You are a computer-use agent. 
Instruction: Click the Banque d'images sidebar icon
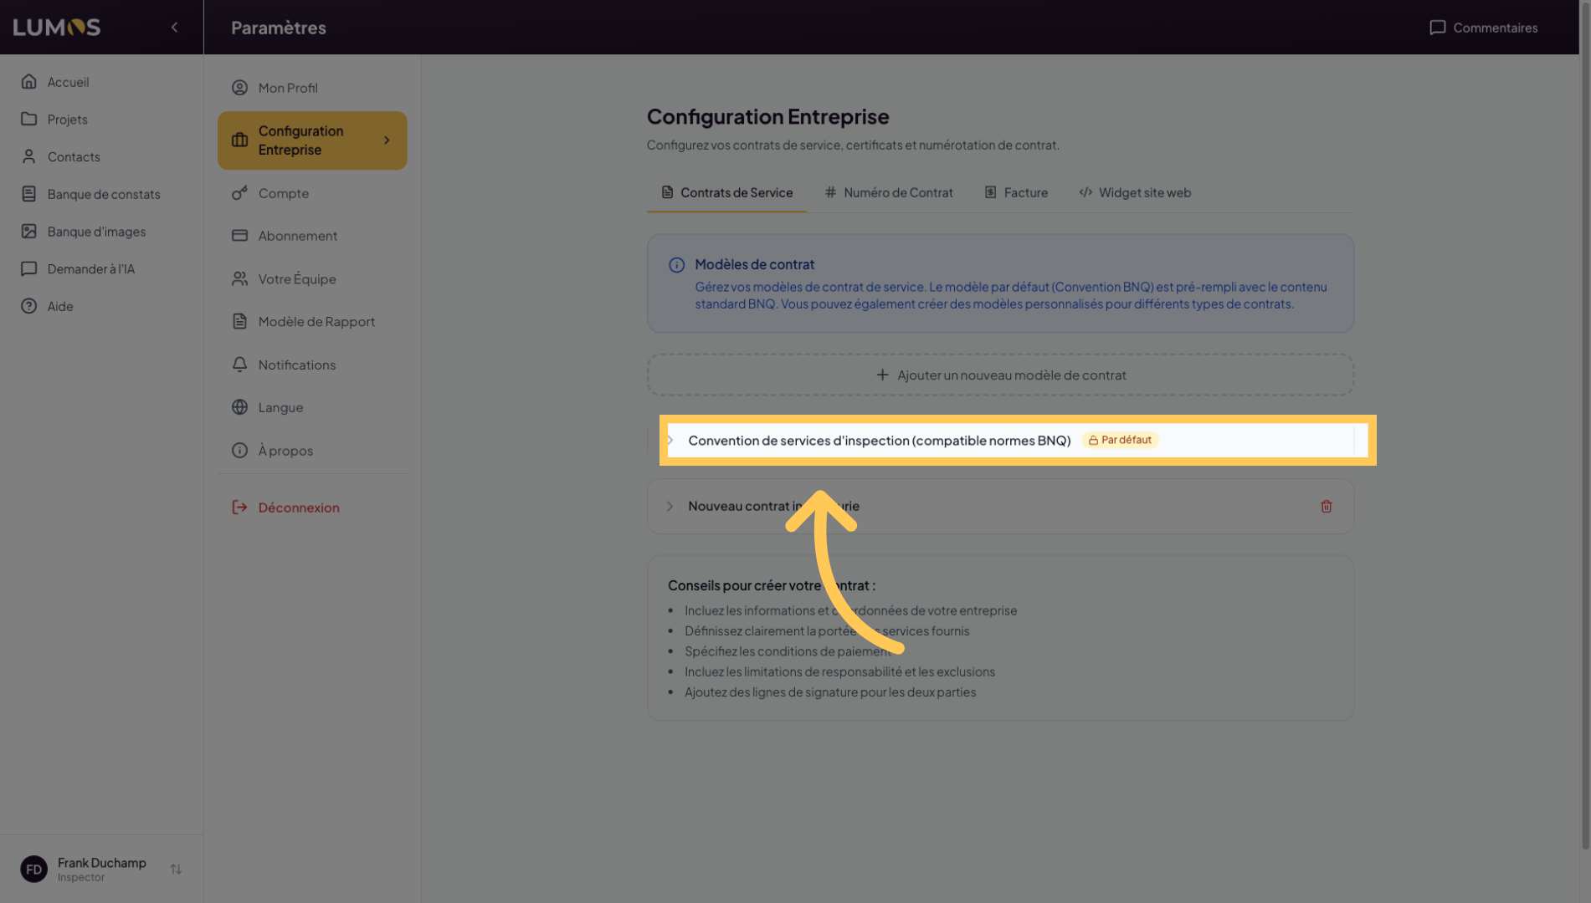(29, 232)
